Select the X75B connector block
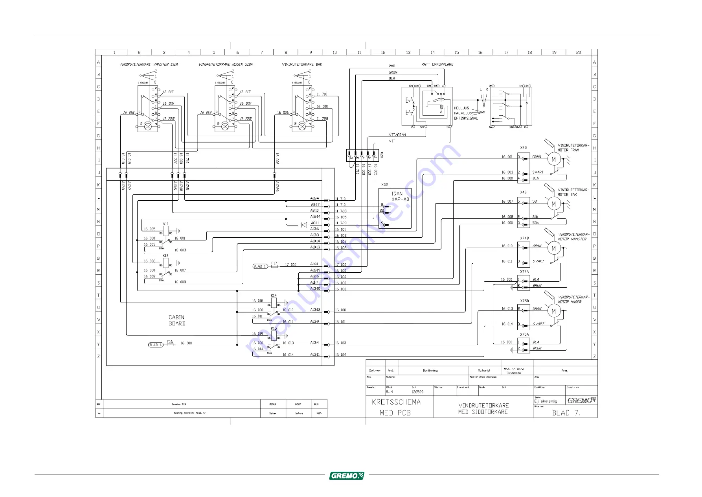Viewport: 702px width, 497px height. pos(524,317)
